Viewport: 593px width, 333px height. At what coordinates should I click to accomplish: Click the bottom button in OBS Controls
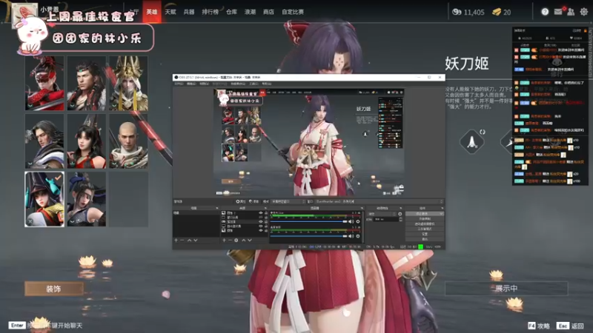coord(424,239)
